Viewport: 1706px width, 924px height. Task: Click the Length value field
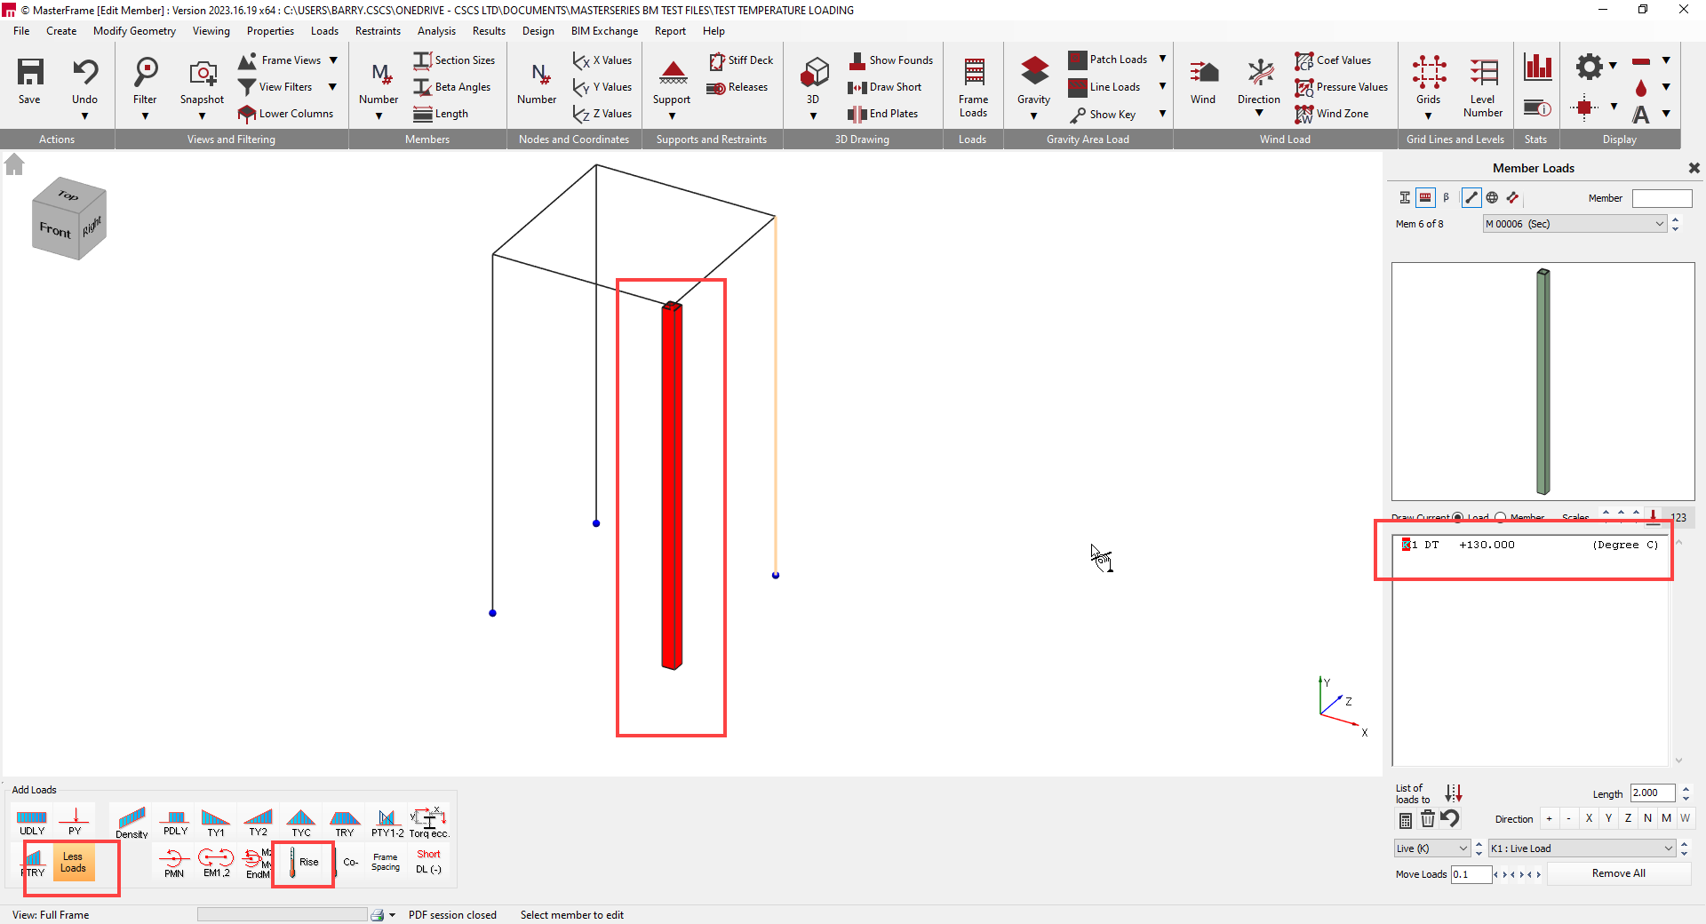click(x=1653, y=793)
